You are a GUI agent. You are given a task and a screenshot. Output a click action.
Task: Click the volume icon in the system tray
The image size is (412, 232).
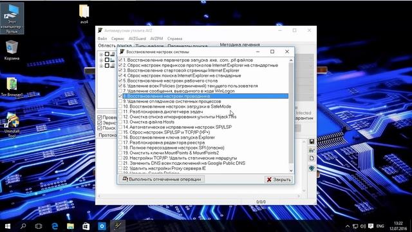coord(363,226)
